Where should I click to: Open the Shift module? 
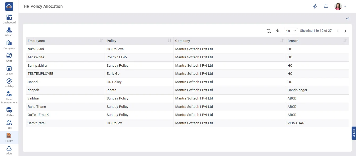tap(9, 57)
